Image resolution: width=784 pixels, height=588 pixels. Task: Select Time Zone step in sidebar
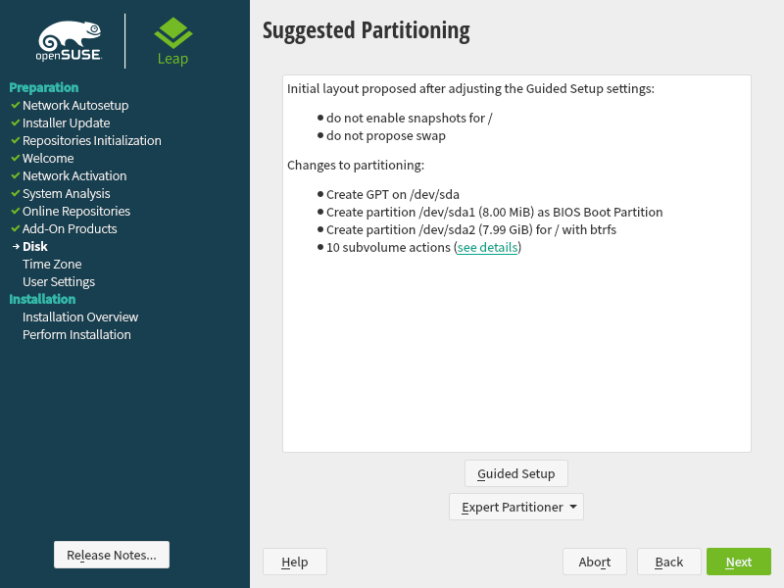tap(52, 264)
